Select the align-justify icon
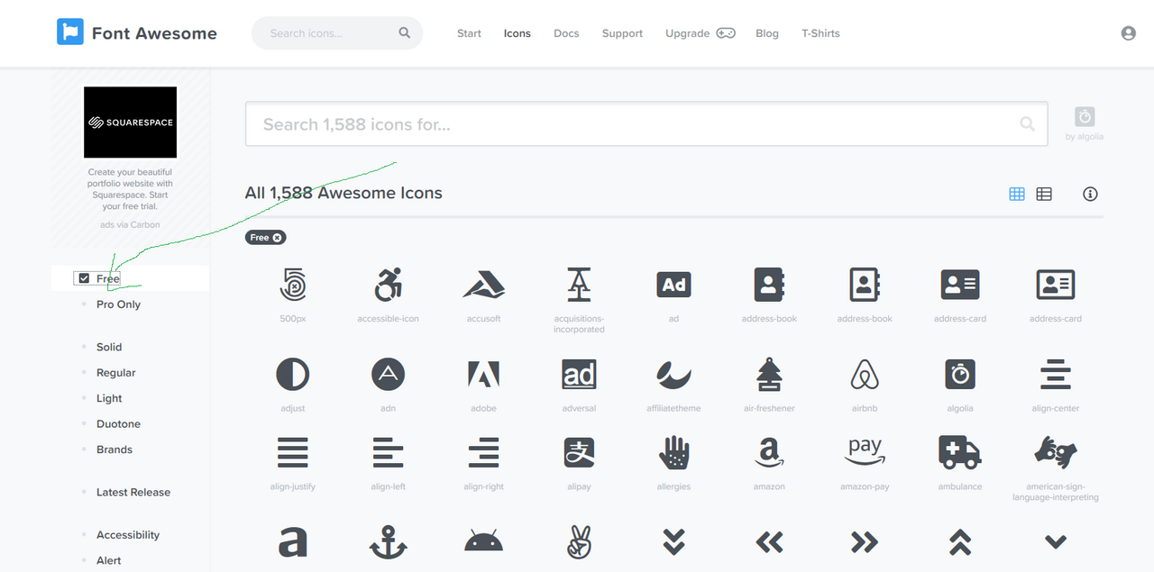Image resolution: width=1154 pixels, height=572 pixels. [292, 452]
